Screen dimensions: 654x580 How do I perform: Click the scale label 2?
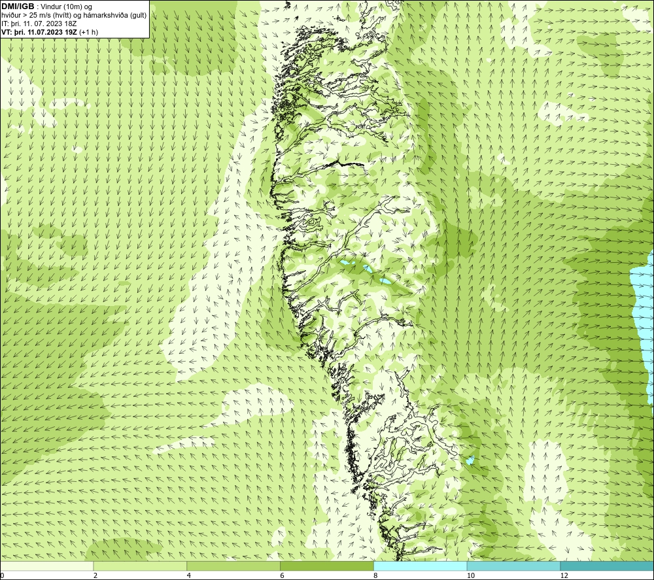coord(95,575)
